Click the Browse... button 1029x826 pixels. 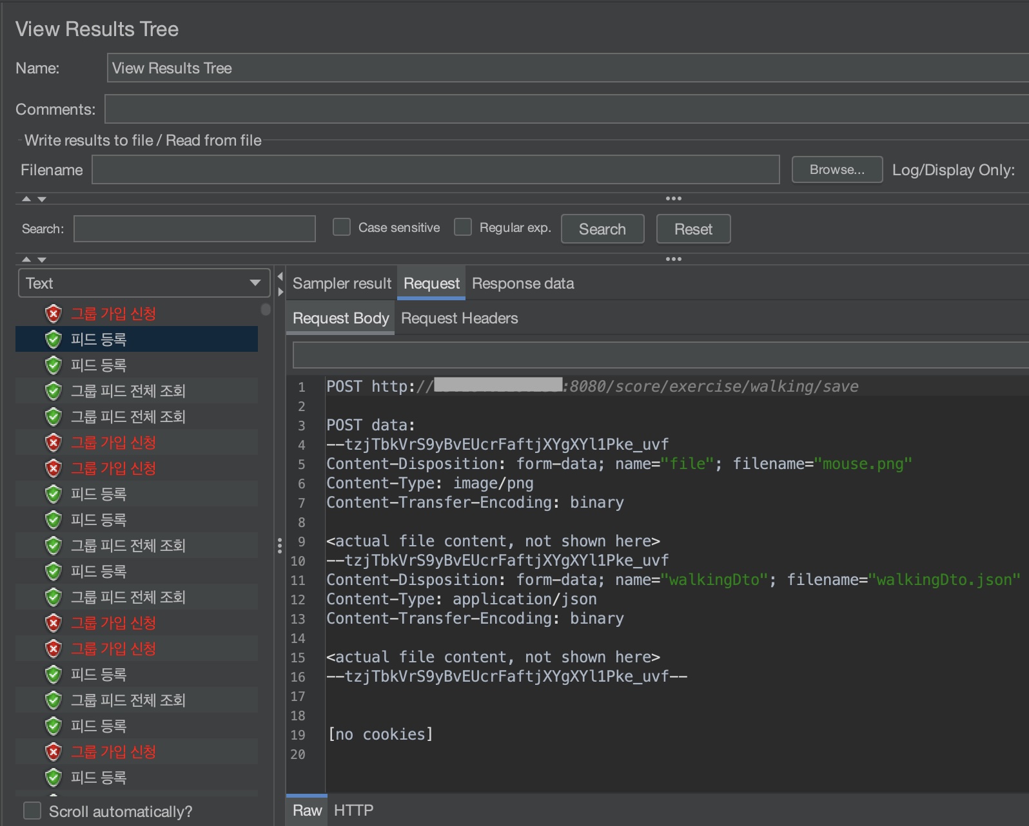[x=836, y=170]
